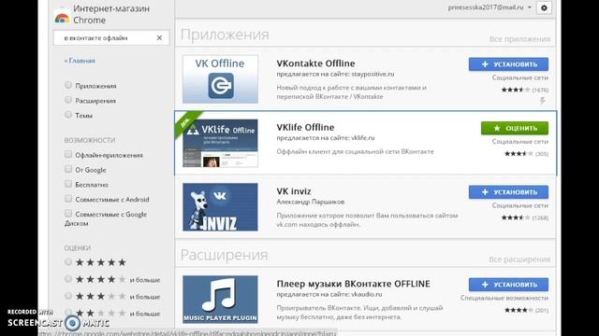Open the VKlife Offline app thumbnail
The width and height of the screenshot is (599, 336).
(x=220, y=143)
